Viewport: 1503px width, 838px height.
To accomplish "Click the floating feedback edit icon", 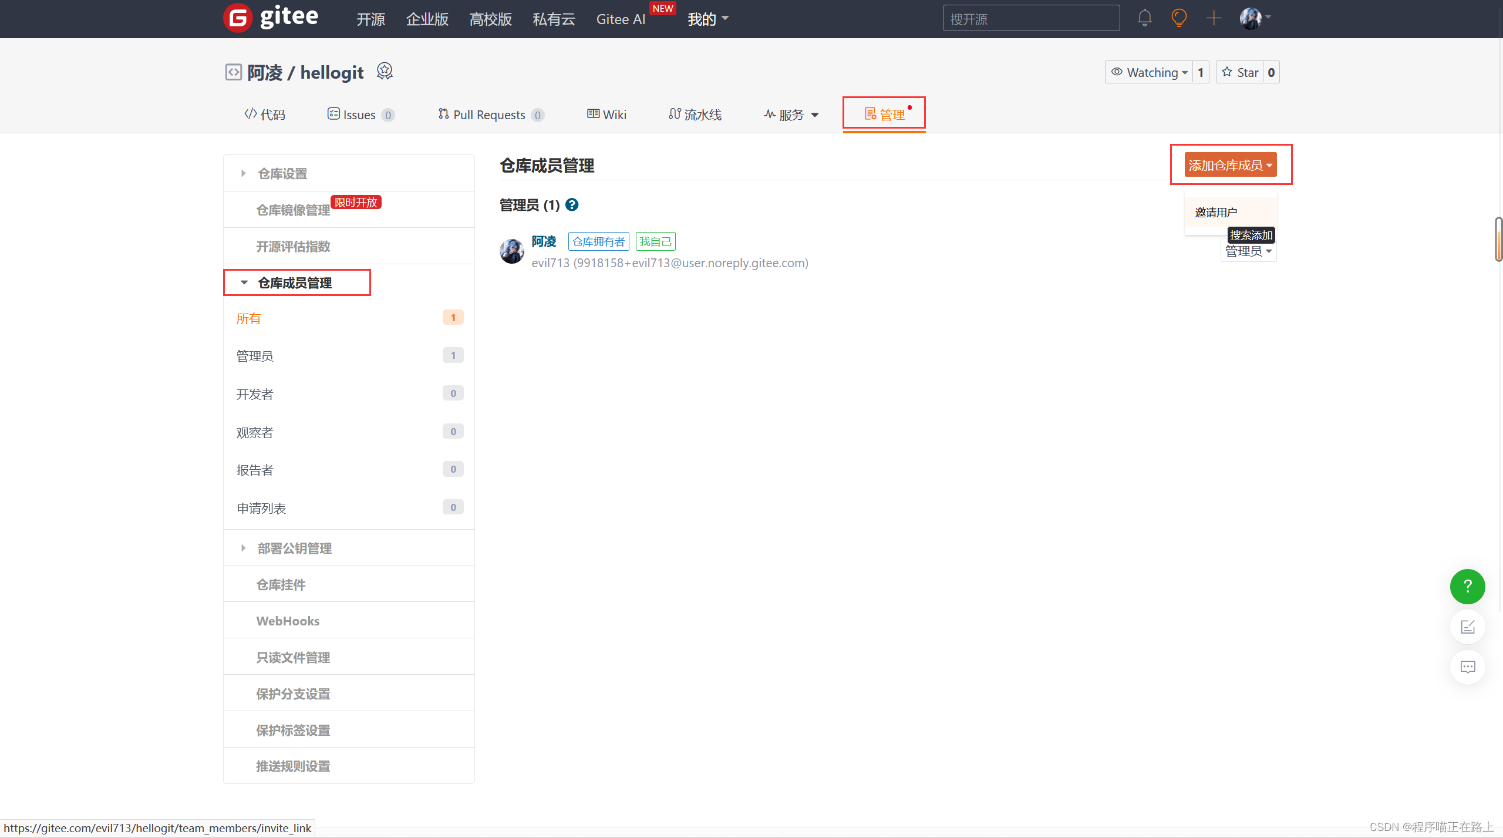I will pyautogui.click(x=1467, y=627).
